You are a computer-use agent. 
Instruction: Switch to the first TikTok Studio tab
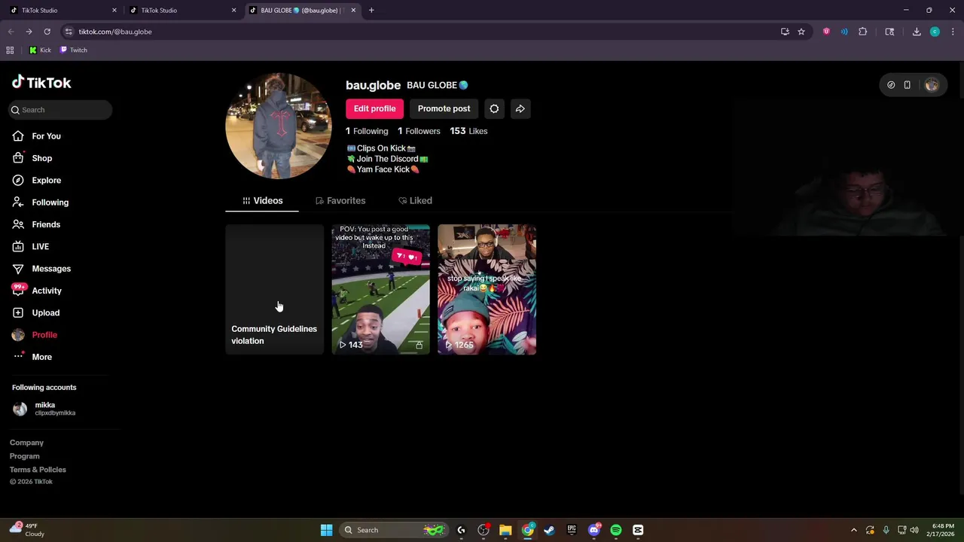click(x=62, y=11)
